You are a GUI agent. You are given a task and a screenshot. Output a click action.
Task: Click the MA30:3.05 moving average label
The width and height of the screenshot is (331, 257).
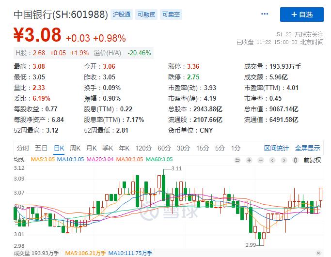click(129, 159)
